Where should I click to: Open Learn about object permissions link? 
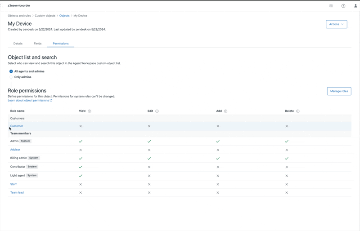30,101
